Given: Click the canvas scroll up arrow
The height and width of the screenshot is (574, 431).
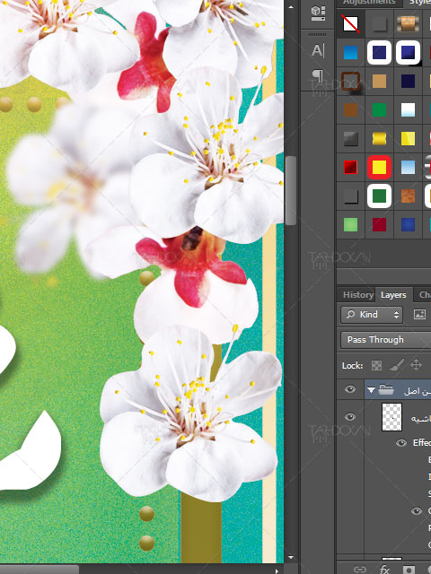Looking at the screenshot, I should (291, 7).
